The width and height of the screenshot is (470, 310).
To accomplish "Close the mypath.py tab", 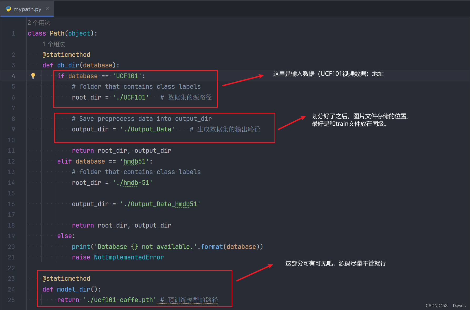I will [x=47, y=9].
